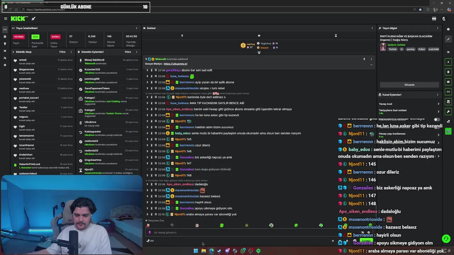This screenshot has height=255, width=454.
Task: Click the AÇIK partnership revenue badge
Action: coord(35,36)
